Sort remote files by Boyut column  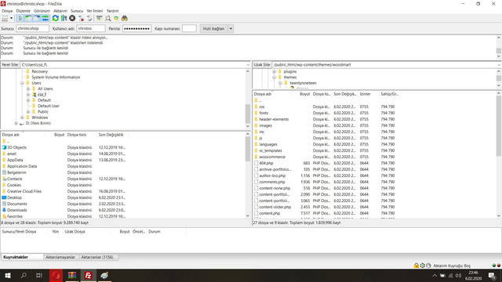(304, 94)
